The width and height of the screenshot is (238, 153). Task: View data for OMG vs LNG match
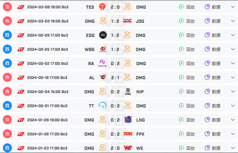(212, 120)
